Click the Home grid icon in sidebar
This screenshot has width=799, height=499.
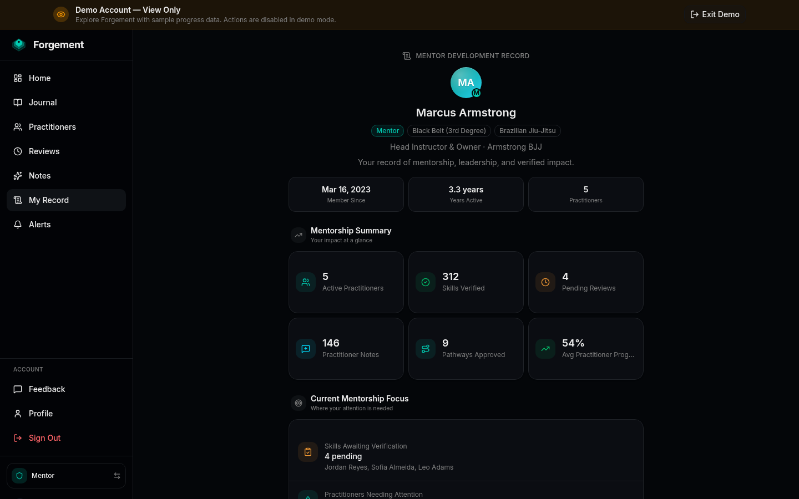click(18, 78)
